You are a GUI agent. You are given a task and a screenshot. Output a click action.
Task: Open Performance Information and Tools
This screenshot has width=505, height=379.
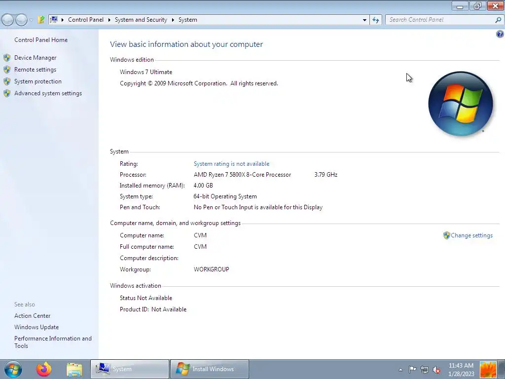[53, 342]
